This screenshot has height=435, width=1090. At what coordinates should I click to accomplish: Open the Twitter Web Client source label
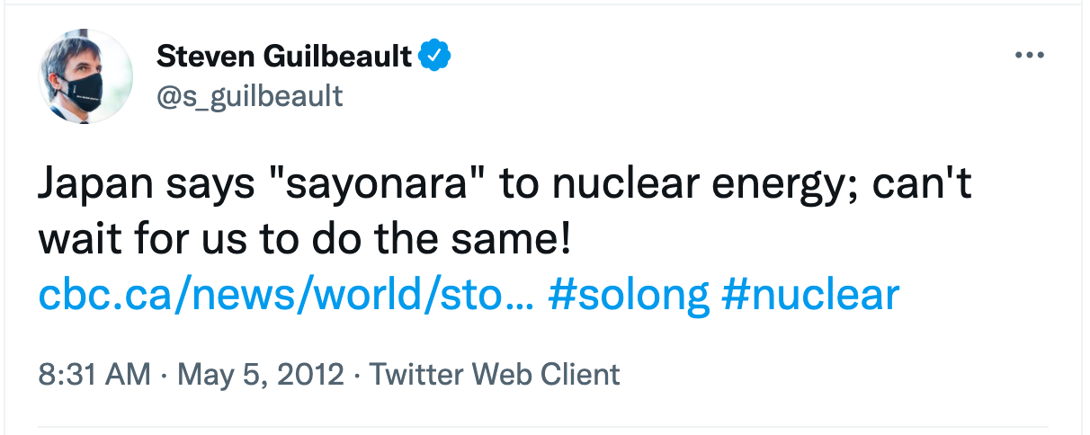[x=495, y=374]
